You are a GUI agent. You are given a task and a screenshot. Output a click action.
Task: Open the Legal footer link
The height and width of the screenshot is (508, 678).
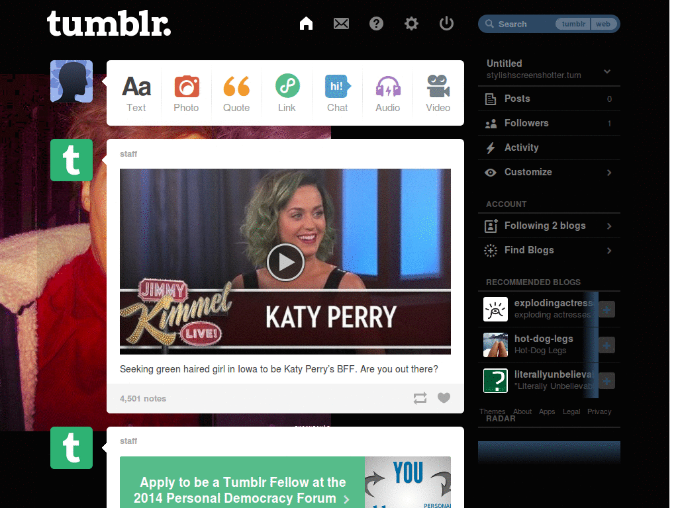571,411
